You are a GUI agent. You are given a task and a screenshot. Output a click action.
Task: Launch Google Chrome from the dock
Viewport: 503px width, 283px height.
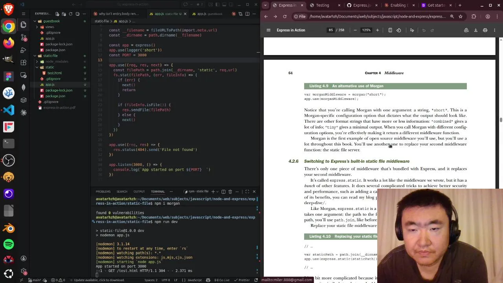(9, 26)
